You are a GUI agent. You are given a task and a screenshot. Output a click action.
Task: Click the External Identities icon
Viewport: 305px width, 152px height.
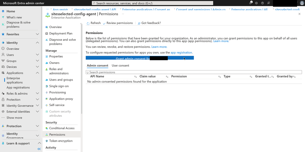coord(3,112)
